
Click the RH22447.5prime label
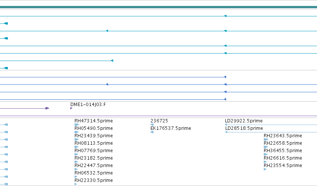[x=93, y=166]
